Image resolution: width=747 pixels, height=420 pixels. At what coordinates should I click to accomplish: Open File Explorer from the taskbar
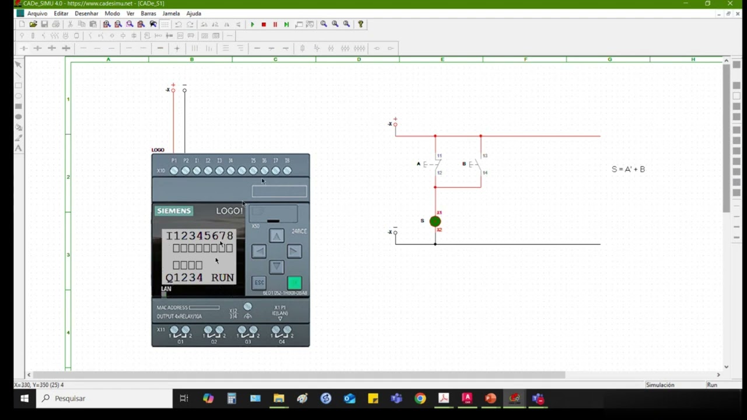pos(279,398)
